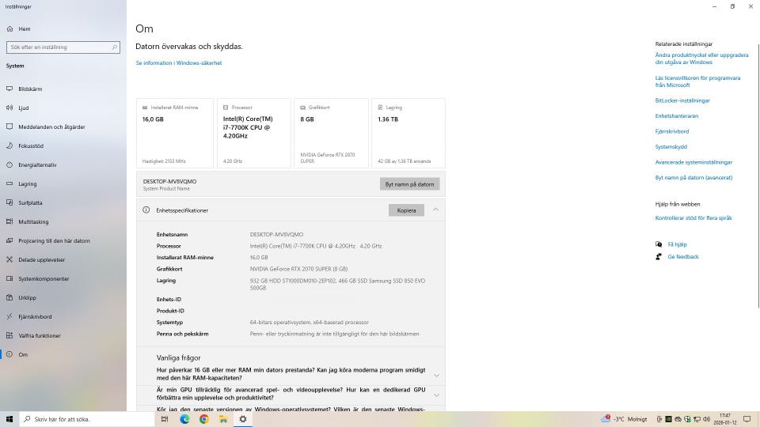Open Fjärrskrivbord related settings link

pyautogui.click(x=672, y=131)
